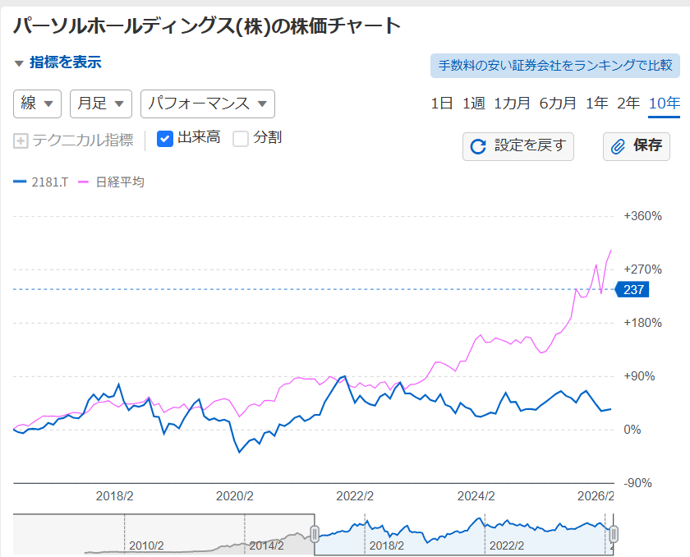Click the テクニカル指標 label
The width and height of the screenshot is (690, 557).
83,140
